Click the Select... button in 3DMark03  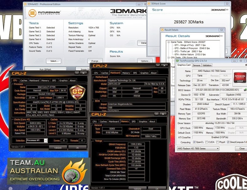(54, 61)
